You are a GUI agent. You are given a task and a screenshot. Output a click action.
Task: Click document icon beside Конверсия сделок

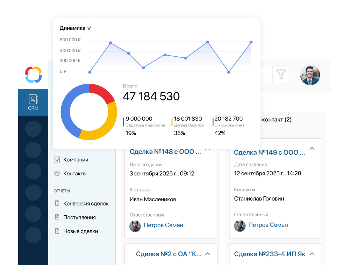[x=57, y=203]
